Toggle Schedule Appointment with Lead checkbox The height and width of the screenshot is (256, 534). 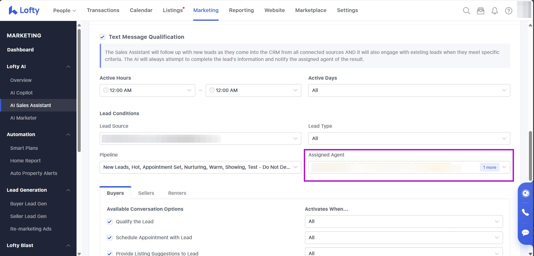pos(110,238)
